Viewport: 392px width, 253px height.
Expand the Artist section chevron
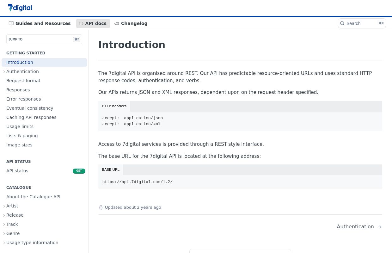pos(4,206)
